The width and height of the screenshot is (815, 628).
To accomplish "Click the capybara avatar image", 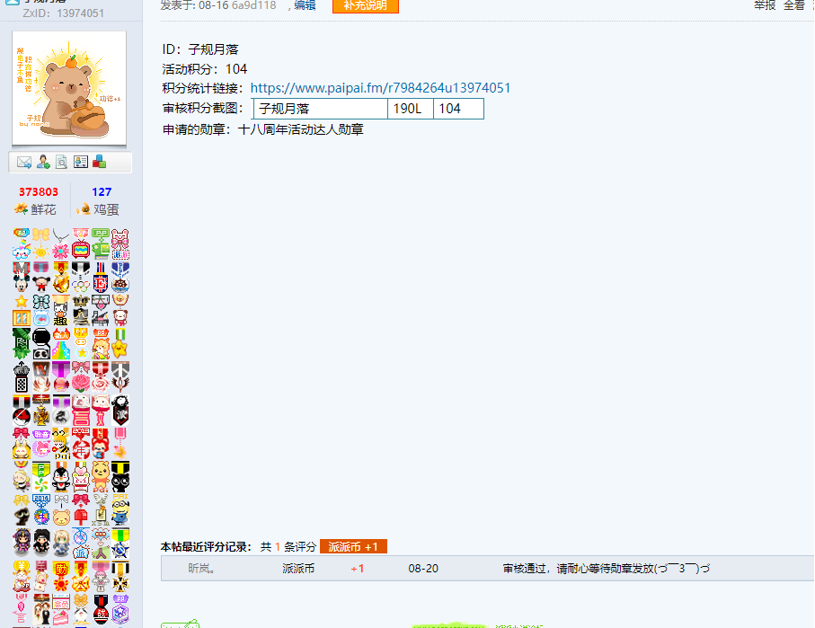I will (x=69, y=88).
